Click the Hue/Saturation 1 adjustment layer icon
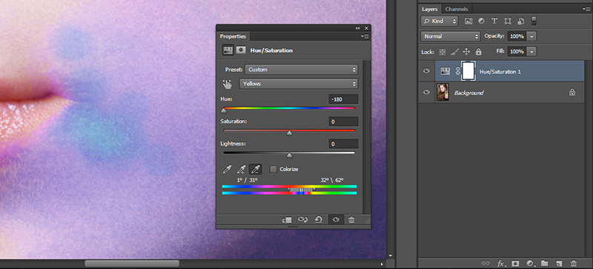Viewport: 593px width, 269px height. point(445,71)
